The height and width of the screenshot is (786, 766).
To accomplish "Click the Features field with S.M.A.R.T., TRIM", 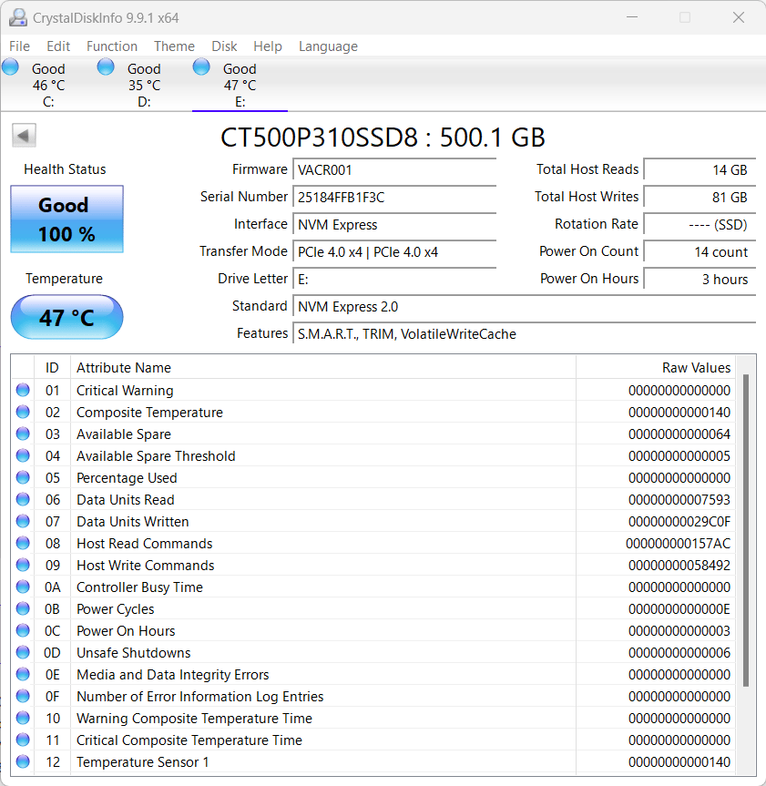I will [525, 334].
